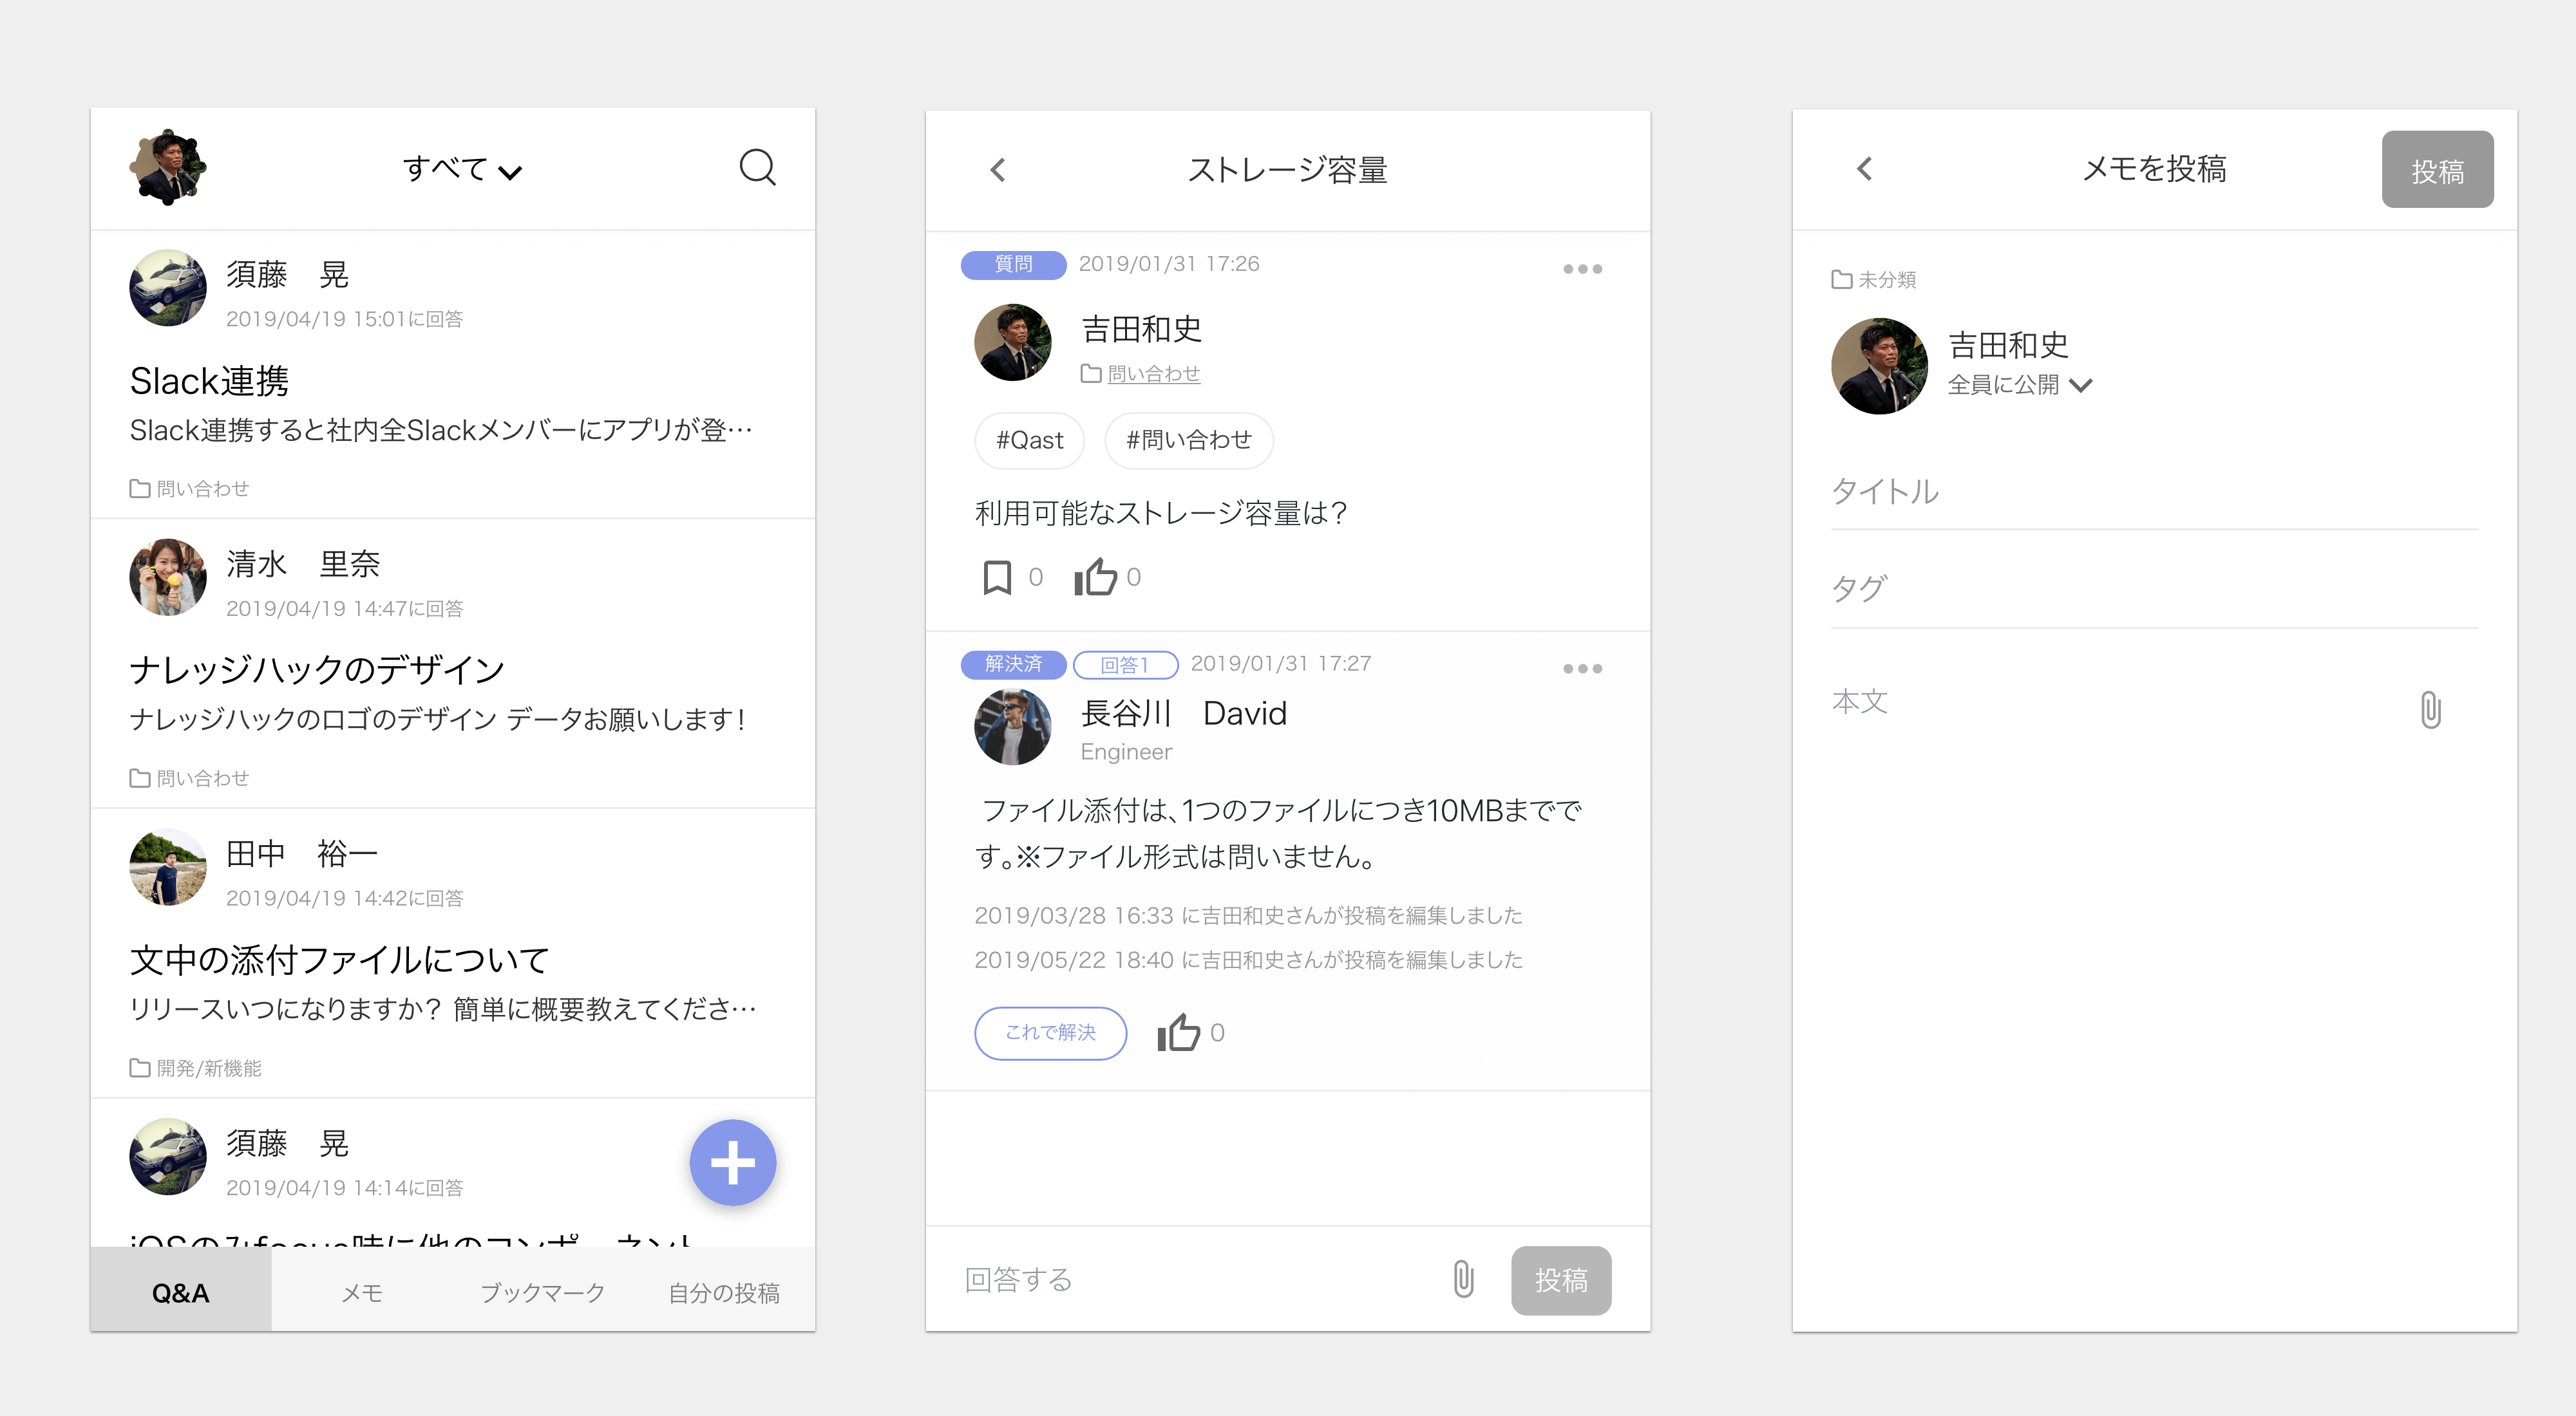
Task: Click the back chevron on ストレージ容量 screen
Action: (x=996, y=169)
